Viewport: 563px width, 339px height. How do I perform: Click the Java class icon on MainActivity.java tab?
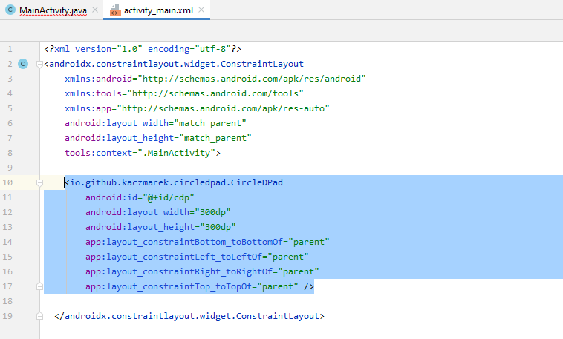[x=10, y=10]
